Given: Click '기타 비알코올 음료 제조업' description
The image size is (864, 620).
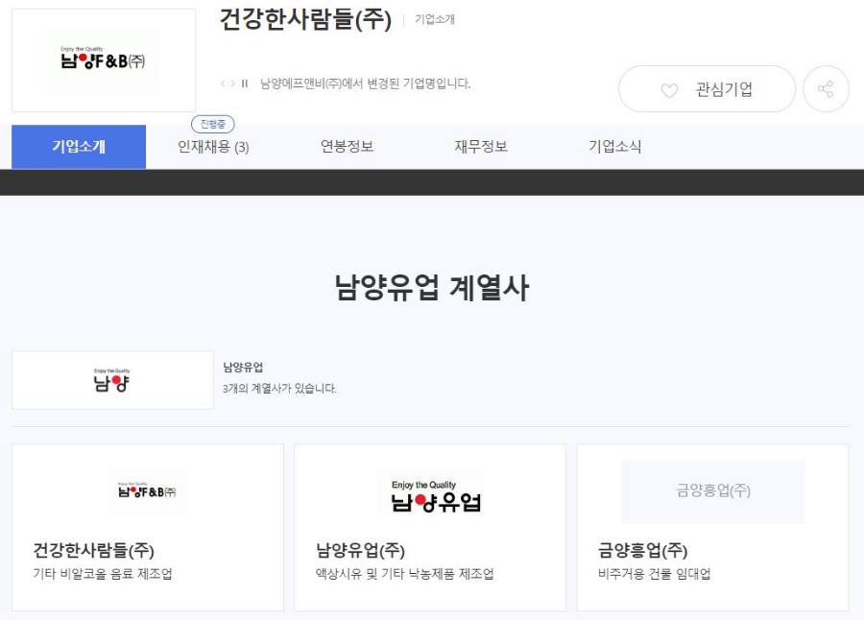Looking at the screenshot, I should coord(103,574).
